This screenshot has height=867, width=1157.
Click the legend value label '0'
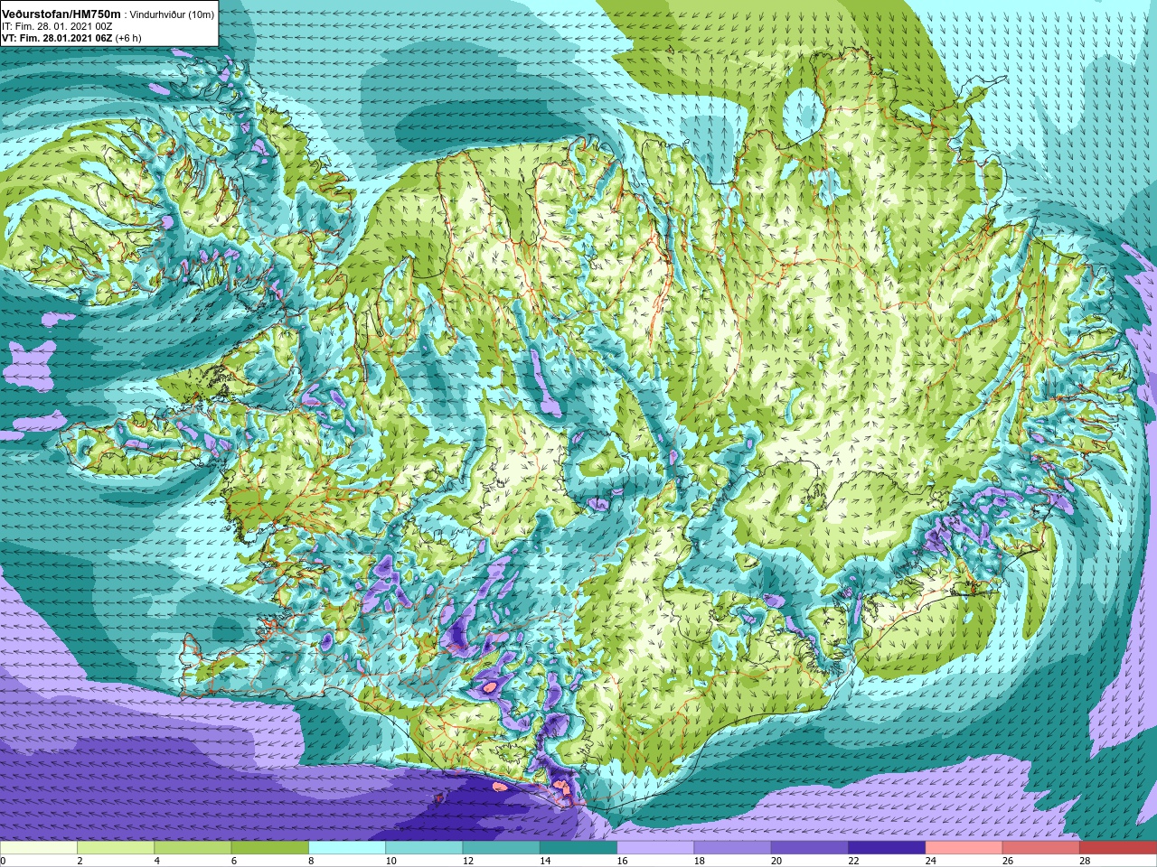3,861
